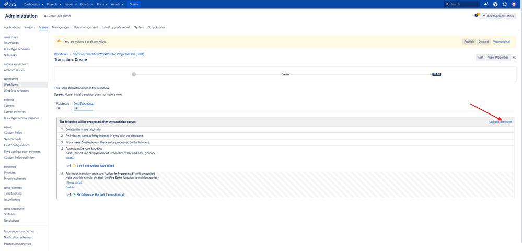Open the System admin tab

(x=139, y=27)
